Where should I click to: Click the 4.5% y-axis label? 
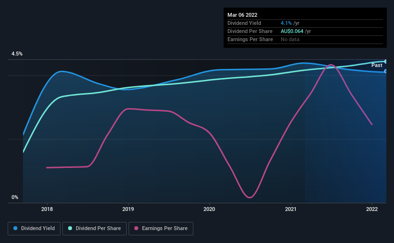coord(17,54)
